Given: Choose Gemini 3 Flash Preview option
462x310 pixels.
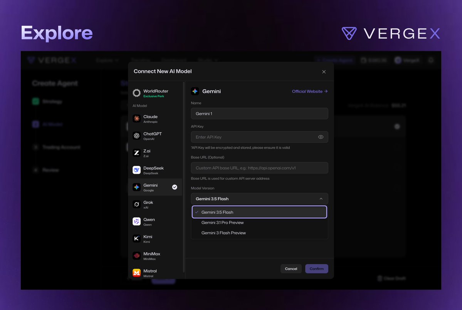Looking at the screenshot, I should tap(259, 233).
